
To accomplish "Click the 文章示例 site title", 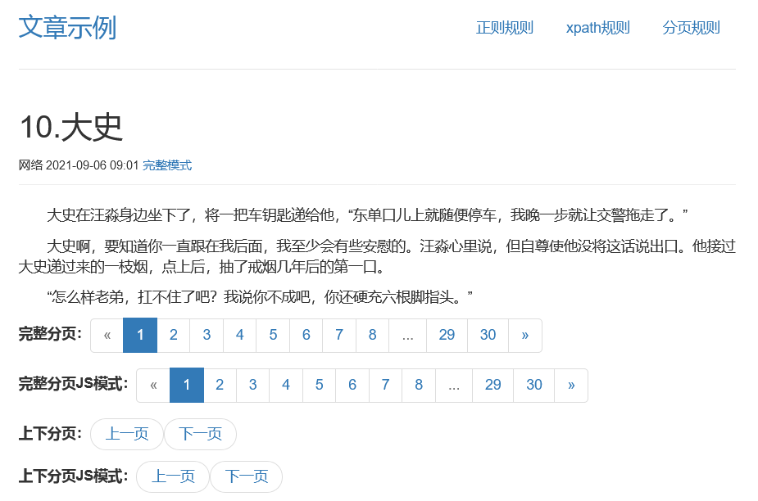I will click(x=68, y=27).
